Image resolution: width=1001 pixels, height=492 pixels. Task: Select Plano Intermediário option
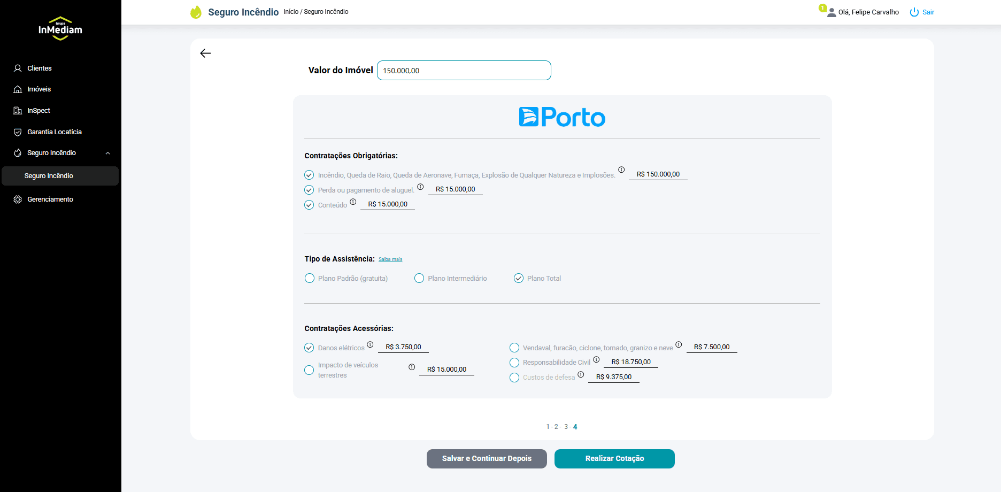tap(419, 278)
